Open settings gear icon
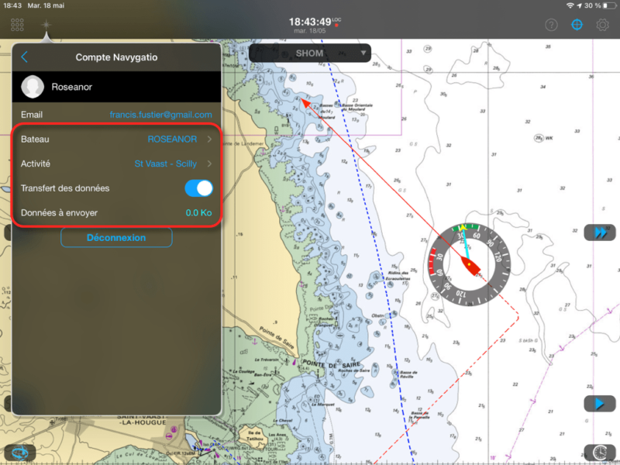Viewport: 620px width, 465px height. point(602,25)
